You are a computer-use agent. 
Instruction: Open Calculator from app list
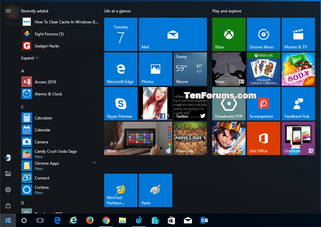click(x=60, y=118)
